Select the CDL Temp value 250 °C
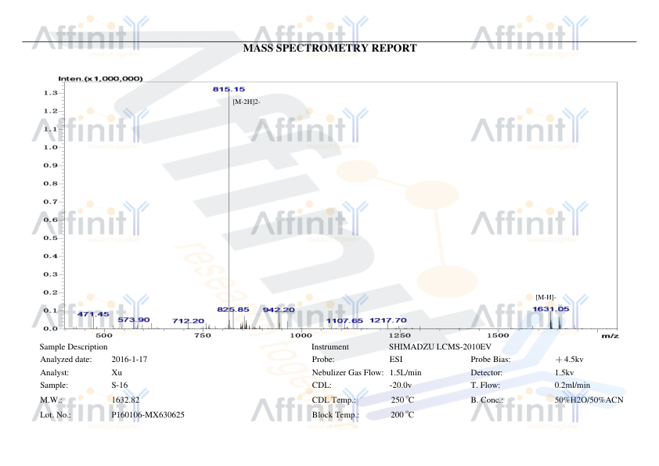 (x=402, y=400)
